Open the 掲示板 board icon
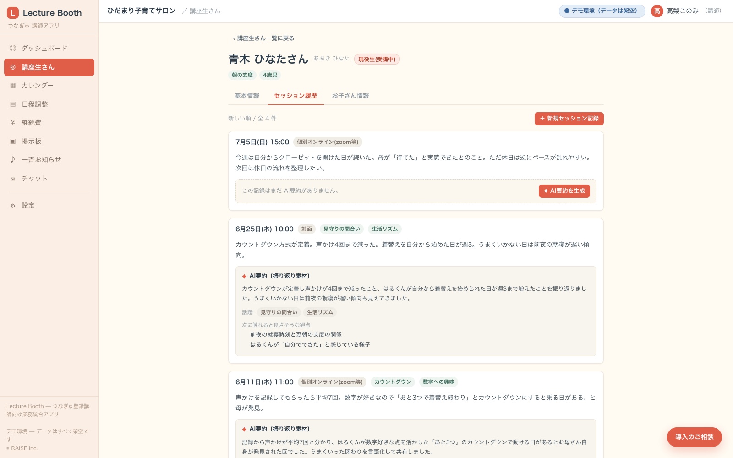This screenshot has height=458, width=733. click(x=13, y=142)
